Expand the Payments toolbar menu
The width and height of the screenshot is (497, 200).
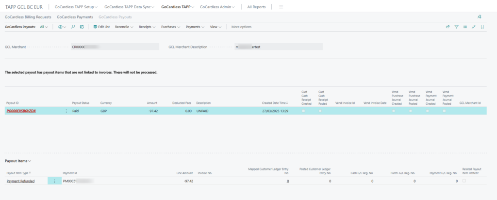coord(195,27)
